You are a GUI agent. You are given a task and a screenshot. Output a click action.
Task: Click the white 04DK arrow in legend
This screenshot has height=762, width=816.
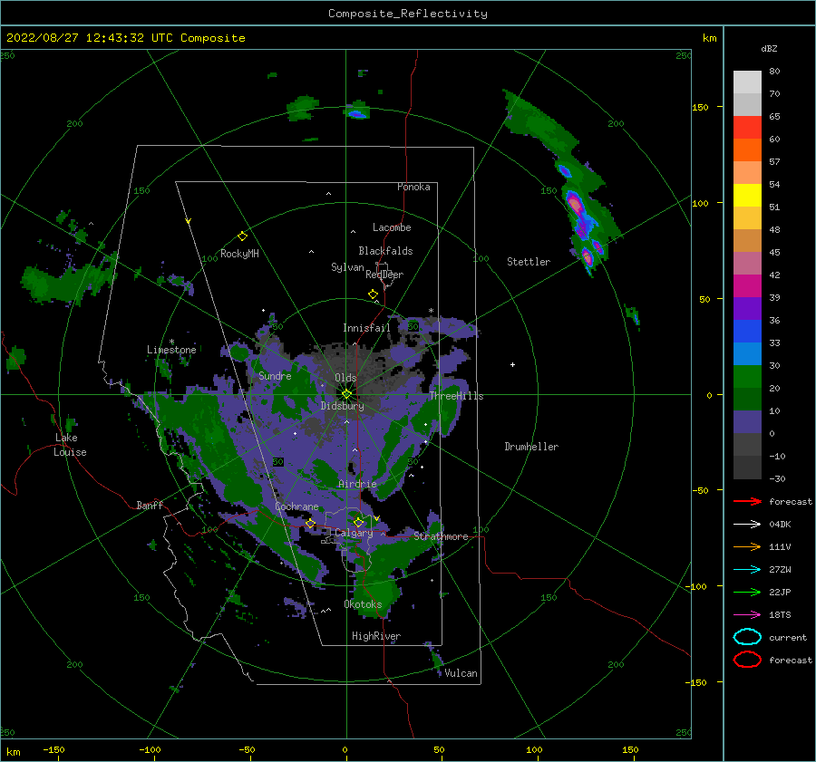point(747,524)
